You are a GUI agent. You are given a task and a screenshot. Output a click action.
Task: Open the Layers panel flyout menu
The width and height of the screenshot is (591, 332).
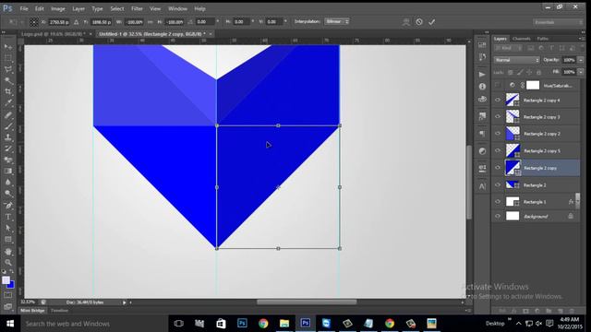pyautogui.click(x=581, y=39)
